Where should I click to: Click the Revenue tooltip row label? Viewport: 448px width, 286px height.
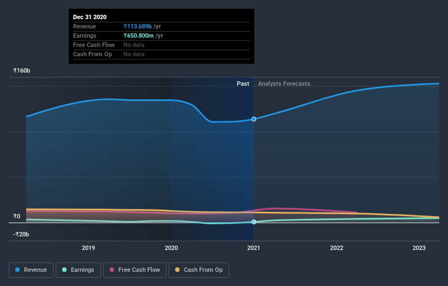point(84,26)
